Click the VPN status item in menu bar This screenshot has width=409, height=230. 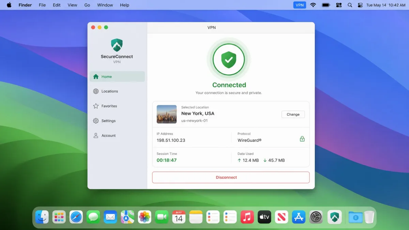tap(300, 5)
